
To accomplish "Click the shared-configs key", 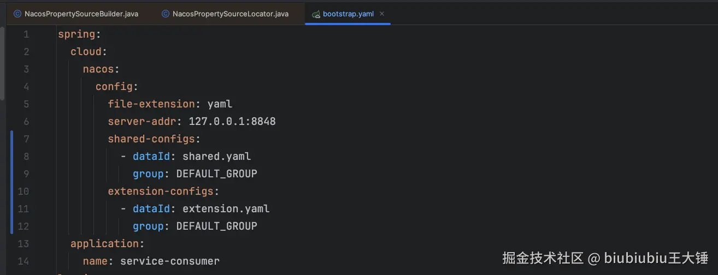I will click(x=151, y=139).
